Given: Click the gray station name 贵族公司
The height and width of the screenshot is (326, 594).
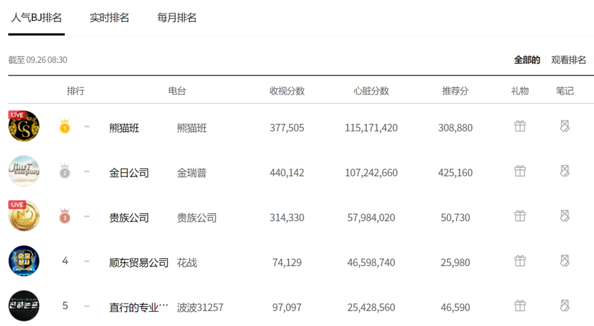Looking at the screenshot, I should [197, 218].
